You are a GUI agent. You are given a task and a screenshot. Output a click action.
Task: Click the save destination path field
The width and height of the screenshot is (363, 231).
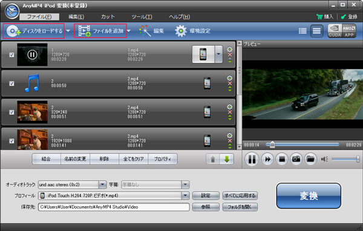point(114,207)
